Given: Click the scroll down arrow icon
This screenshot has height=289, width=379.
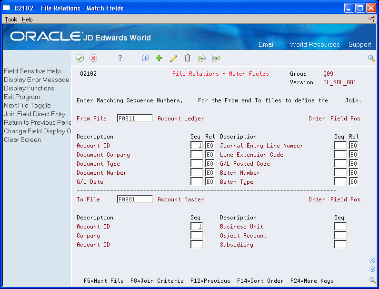Looking at the screenshot, I should point(372,269).
